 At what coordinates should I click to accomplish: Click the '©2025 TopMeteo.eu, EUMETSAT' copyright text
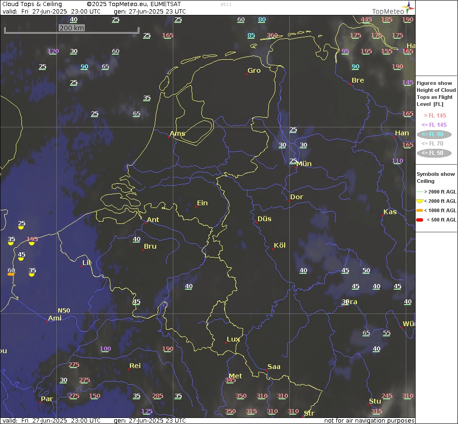134,4
